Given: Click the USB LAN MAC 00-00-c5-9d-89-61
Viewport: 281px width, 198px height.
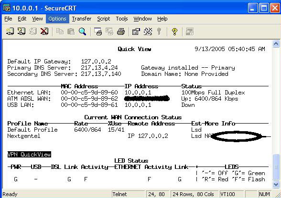Looking at the screenshot, I should 89,105.
